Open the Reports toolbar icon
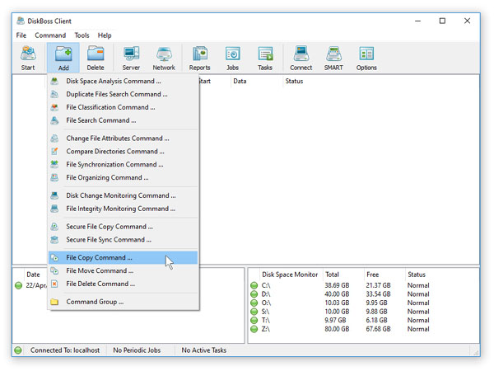The height and width of the screenshot is (371, 494). [x=200, y=58]
